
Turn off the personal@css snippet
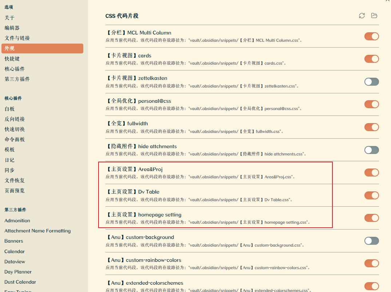tap(372, 104)
